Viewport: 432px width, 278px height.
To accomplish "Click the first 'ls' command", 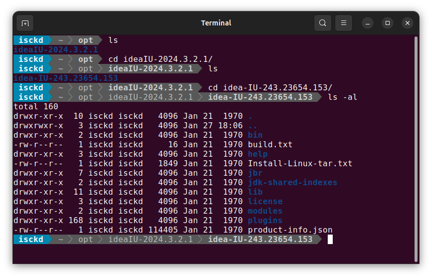I will point(113,40).
